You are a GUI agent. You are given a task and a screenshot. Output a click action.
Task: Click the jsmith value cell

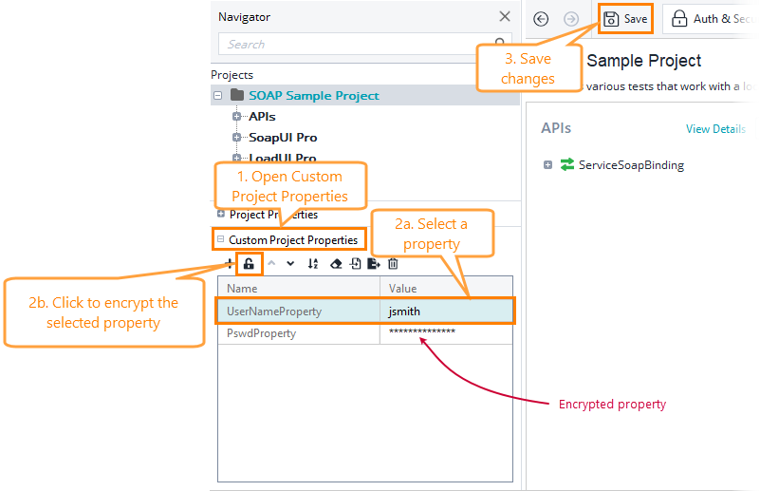tap(446, 311)
